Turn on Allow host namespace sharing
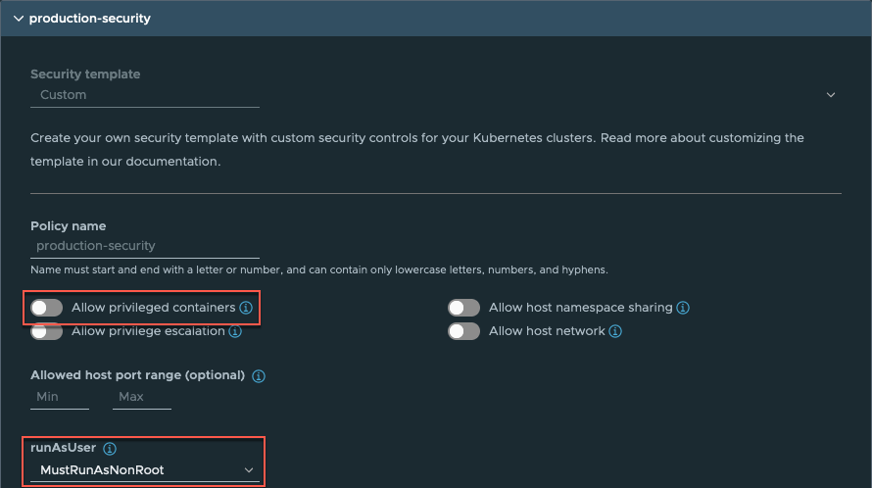Image resolution: width=872 pixels, height=488 pixels. click(463, 308)
